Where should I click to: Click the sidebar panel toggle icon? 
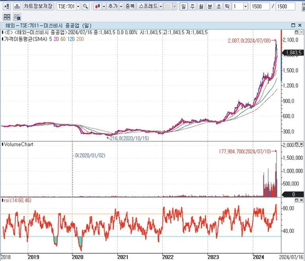(7, 7)
